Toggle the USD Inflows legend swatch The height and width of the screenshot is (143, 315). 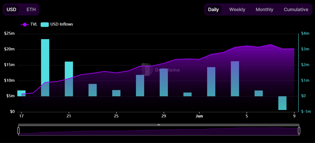coord(45,24)
